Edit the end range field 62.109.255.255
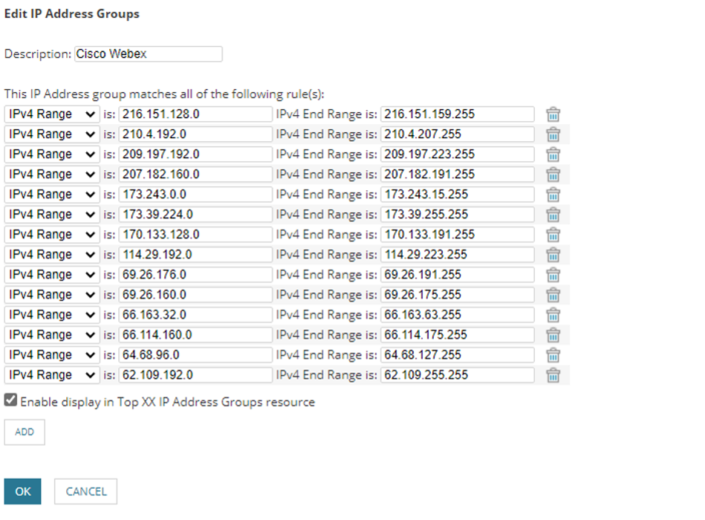Image resolution: width=705 pixels, height=520 pixels. (458, 375)
